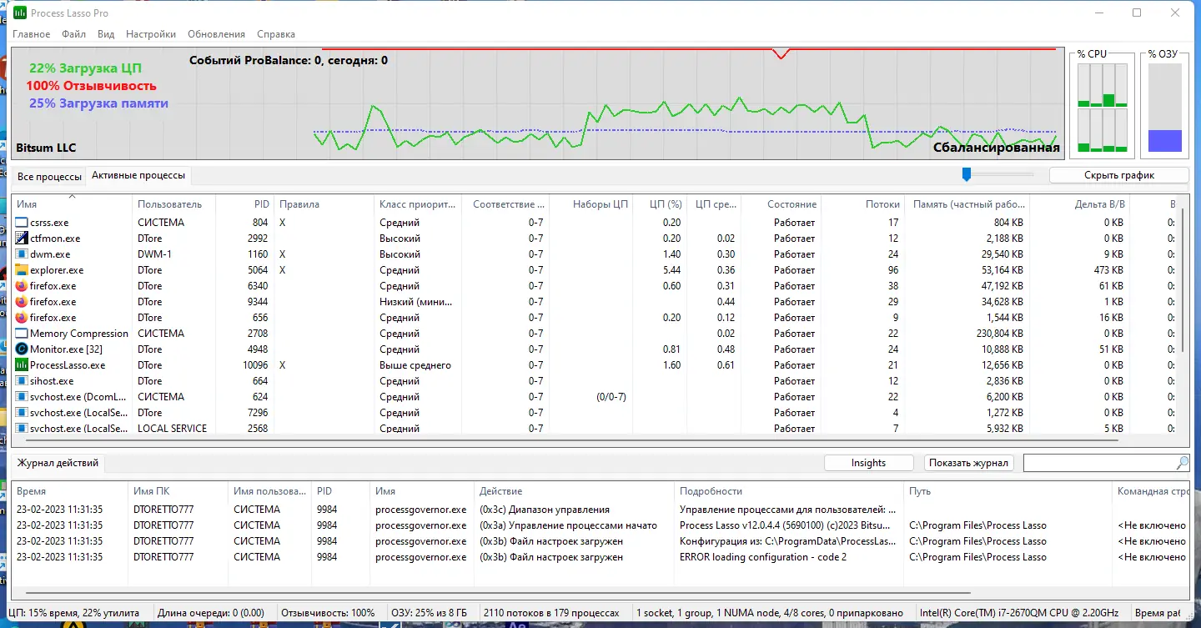Click the Состояние column header
The width and height of the screenshot is (1201, 628).
[x=780, y=204]
